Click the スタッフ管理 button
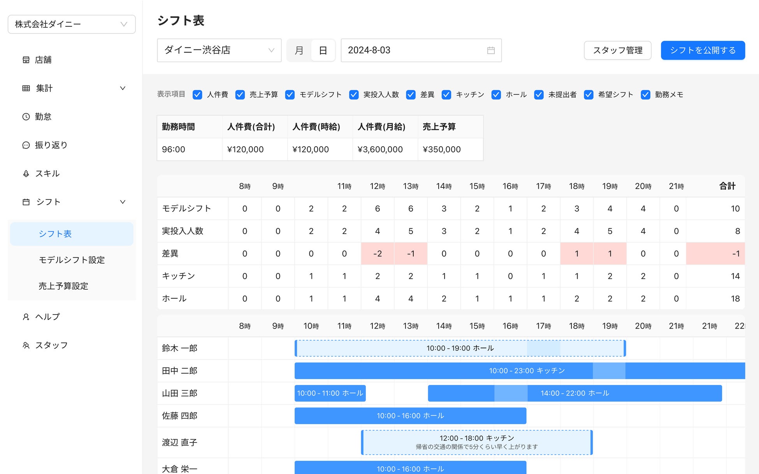 617,51
